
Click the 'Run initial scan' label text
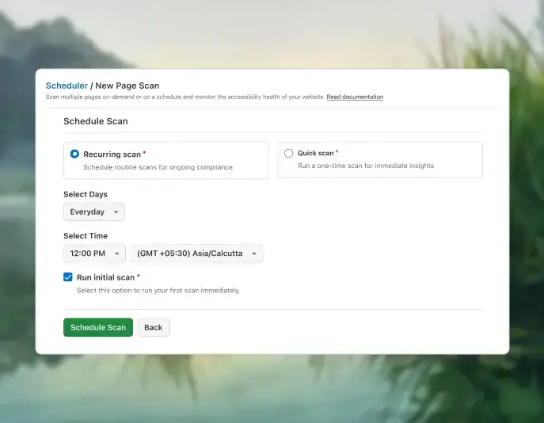[105, 277]
